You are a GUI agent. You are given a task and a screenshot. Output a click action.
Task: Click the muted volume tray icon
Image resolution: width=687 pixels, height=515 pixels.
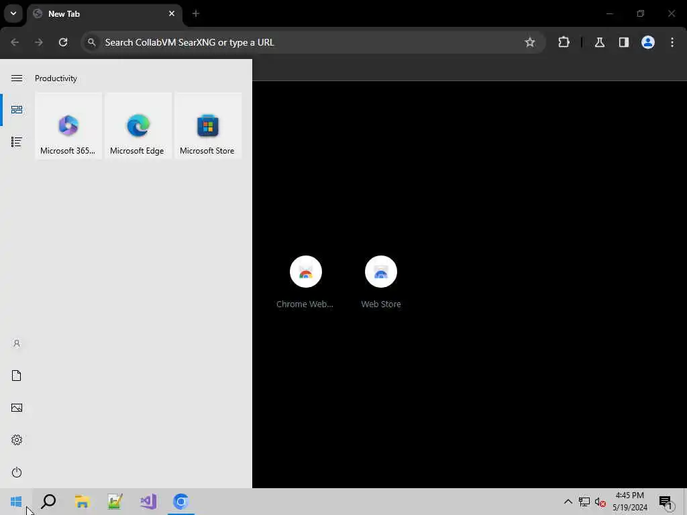pos(600,502)
